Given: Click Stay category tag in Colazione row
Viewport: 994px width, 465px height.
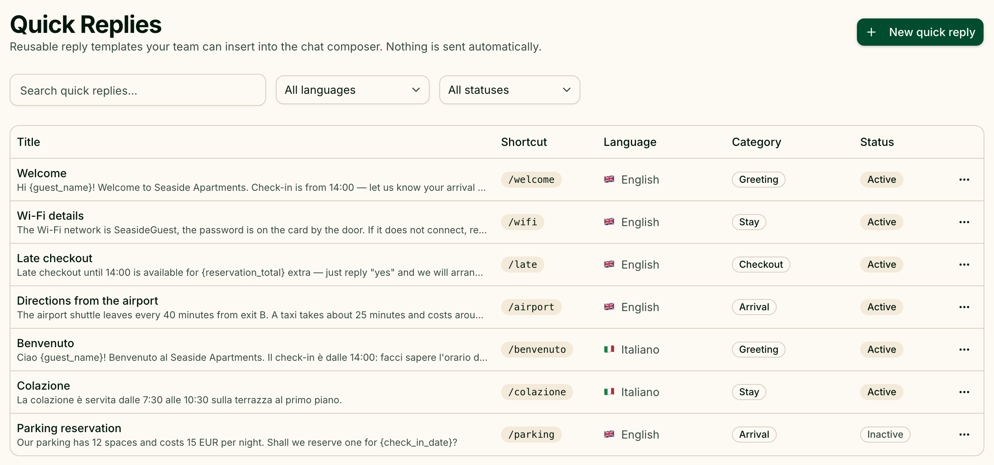Looking at the screenshot, I should 749,392.
